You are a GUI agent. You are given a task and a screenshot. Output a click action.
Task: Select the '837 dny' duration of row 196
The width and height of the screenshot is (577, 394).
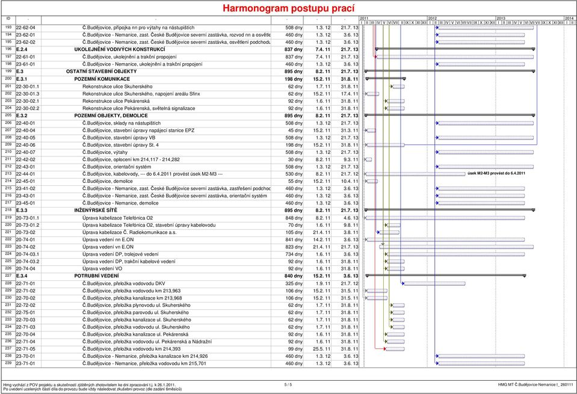tap(293, 49)
